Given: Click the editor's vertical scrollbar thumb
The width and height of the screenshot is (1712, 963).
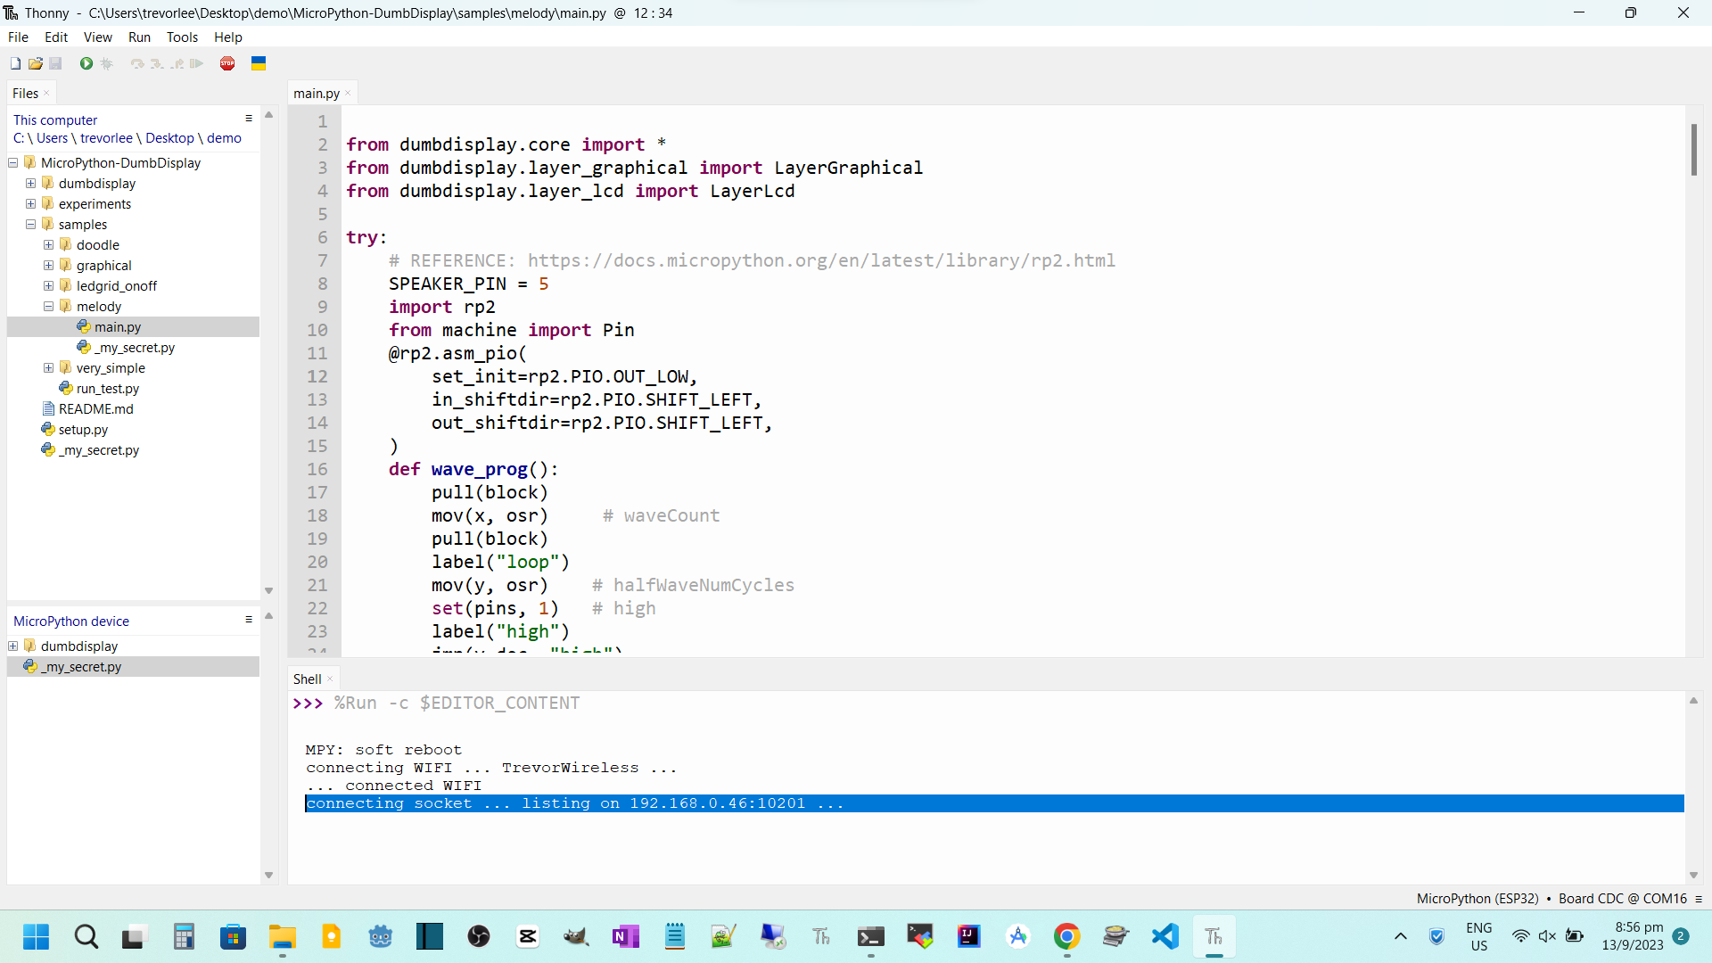Looking at the screenshot, I should (1693, 150).
